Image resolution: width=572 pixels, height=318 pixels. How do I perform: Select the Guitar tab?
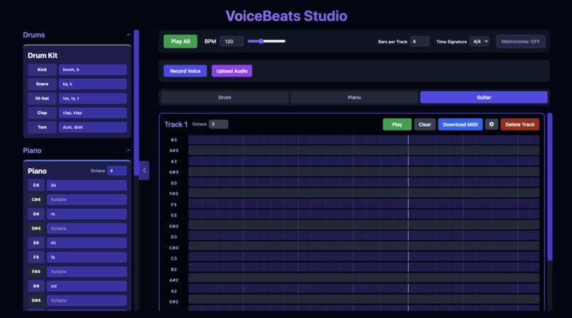[484, 97]
